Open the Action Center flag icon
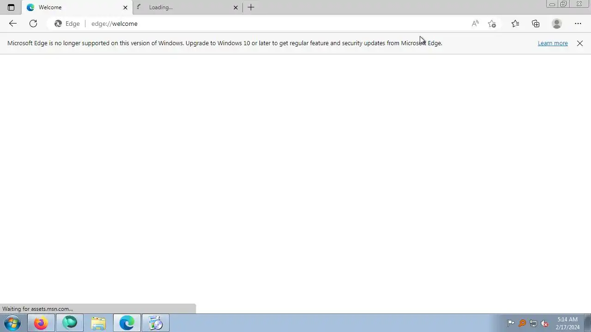This screenshot has height=332, width=591. 511,323
